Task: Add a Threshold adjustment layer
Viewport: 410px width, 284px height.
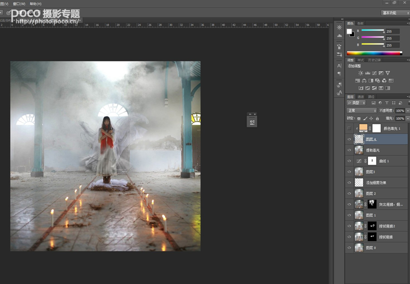Action: [374, 88]
